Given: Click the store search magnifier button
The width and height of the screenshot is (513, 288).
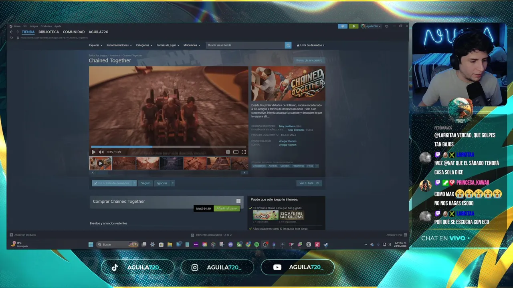Looking at the screenshot, I should pos(288,45).
